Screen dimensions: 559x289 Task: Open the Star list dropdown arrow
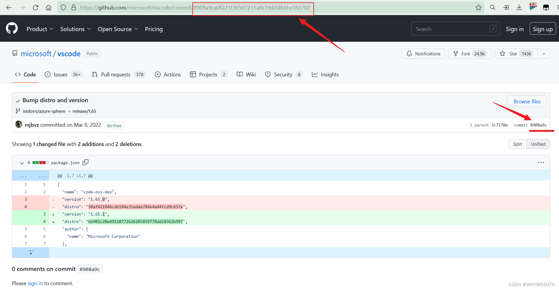[x=544, y=54]
